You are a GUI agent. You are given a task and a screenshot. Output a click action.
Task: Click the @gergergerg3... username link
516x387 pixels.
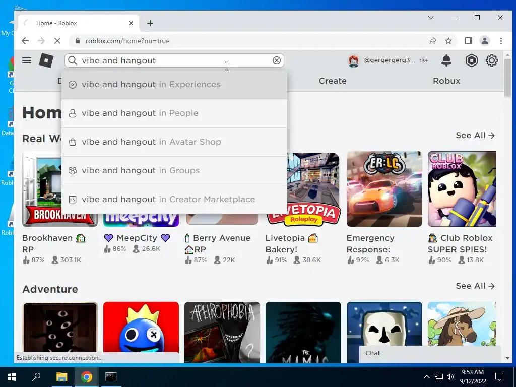[389, 60]
